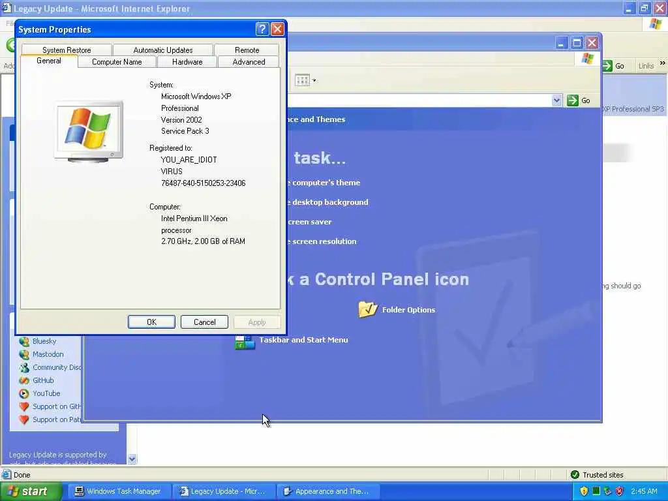Switch to the Automatic Updates tab
Image resolution: width=668 pixels, height=501 pixels.
(162, 50)
